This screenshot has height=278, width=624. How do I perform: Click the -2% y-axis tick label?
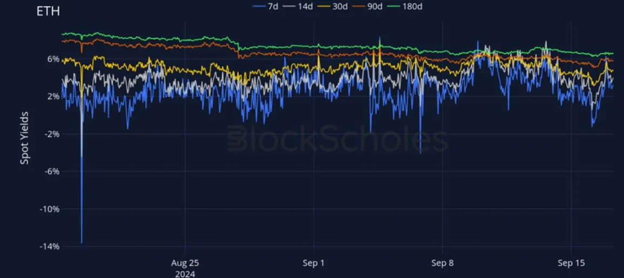point(51,134)
